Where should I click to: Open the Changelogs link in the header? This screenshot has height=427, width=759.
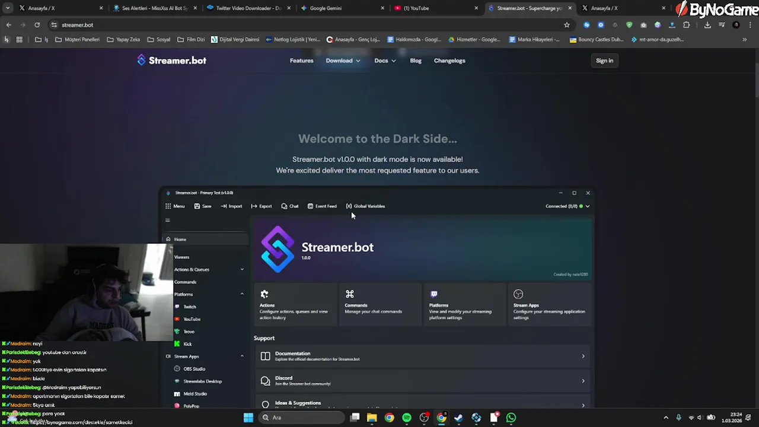click(449, 60)
